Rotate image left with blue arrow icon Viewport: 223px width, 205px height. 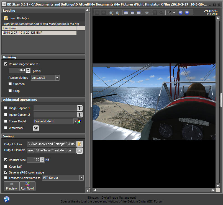tap(181, 13)
